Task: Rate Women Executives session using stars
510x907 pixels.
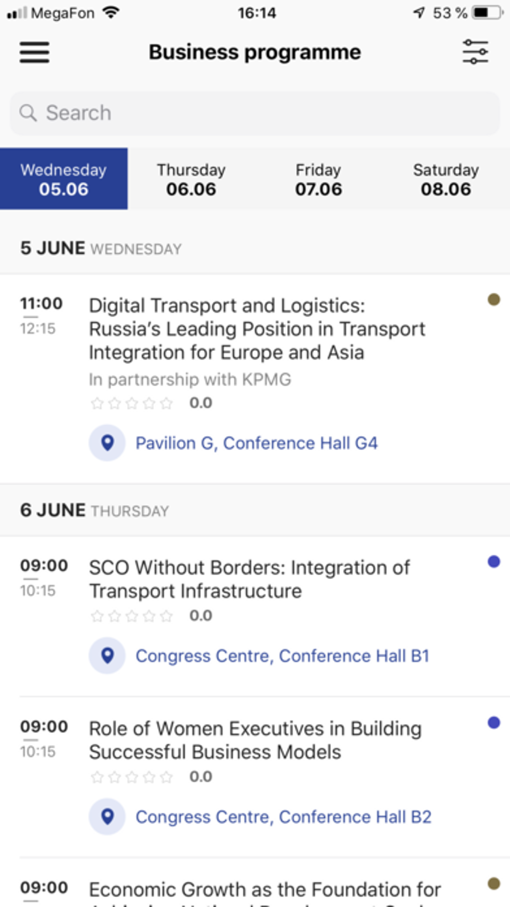Action: (x=132, y=777)
